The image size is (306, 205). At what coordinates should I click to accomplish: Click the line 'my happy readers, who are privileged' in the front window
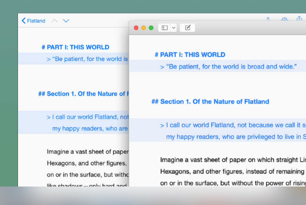236,137
